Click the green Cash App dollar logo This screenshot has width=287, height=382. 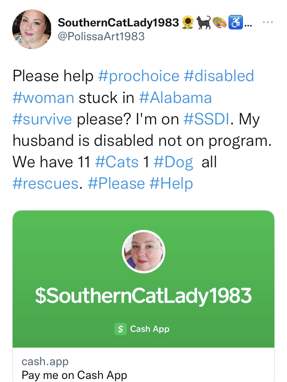pos(121,329)
